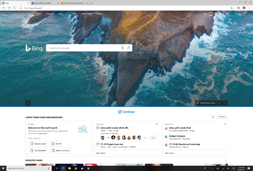The height and width of the screenshot is (171, 253).
Task: Click the Bing logo
Action: 34,48
